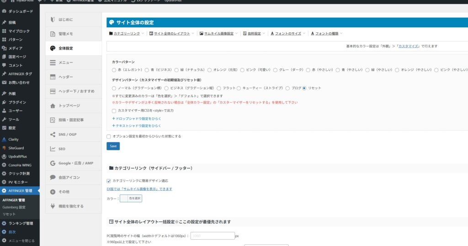The height and width of the screenshot is (246, 468).
Task: Click the はじめに shield icon
Action: (x=53, y=19)
